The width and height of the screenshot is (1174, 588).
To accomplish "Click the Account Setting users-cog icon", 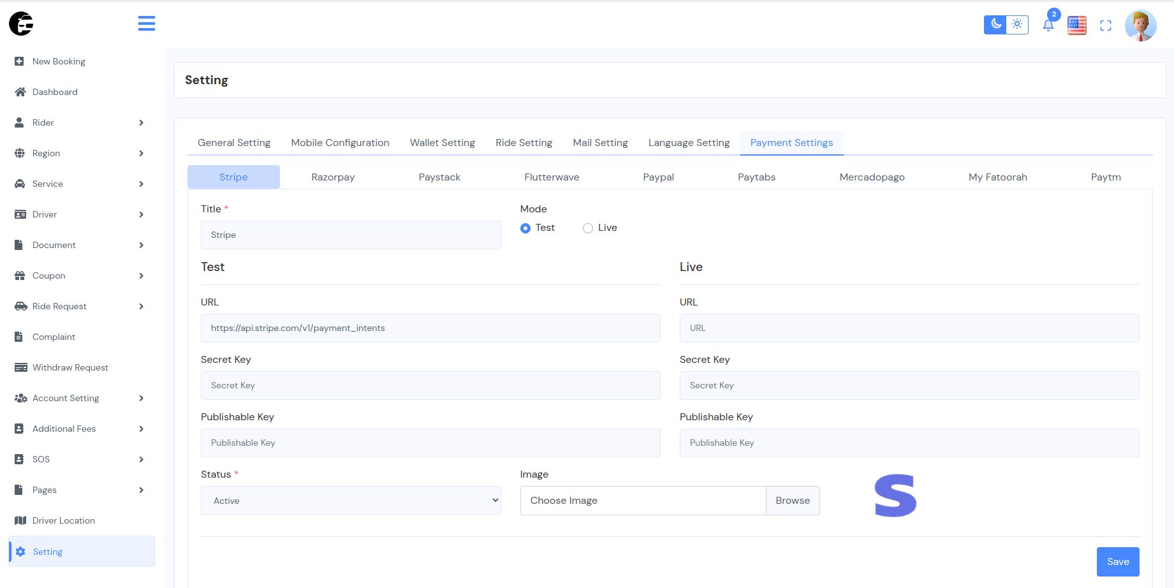I will [x=20, y=398].
